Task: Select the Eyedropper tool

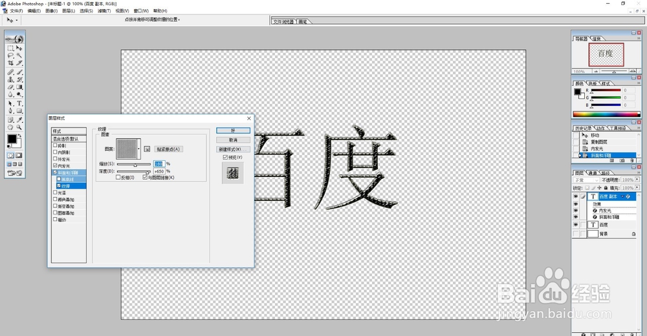Action: [x=19, y=120]
